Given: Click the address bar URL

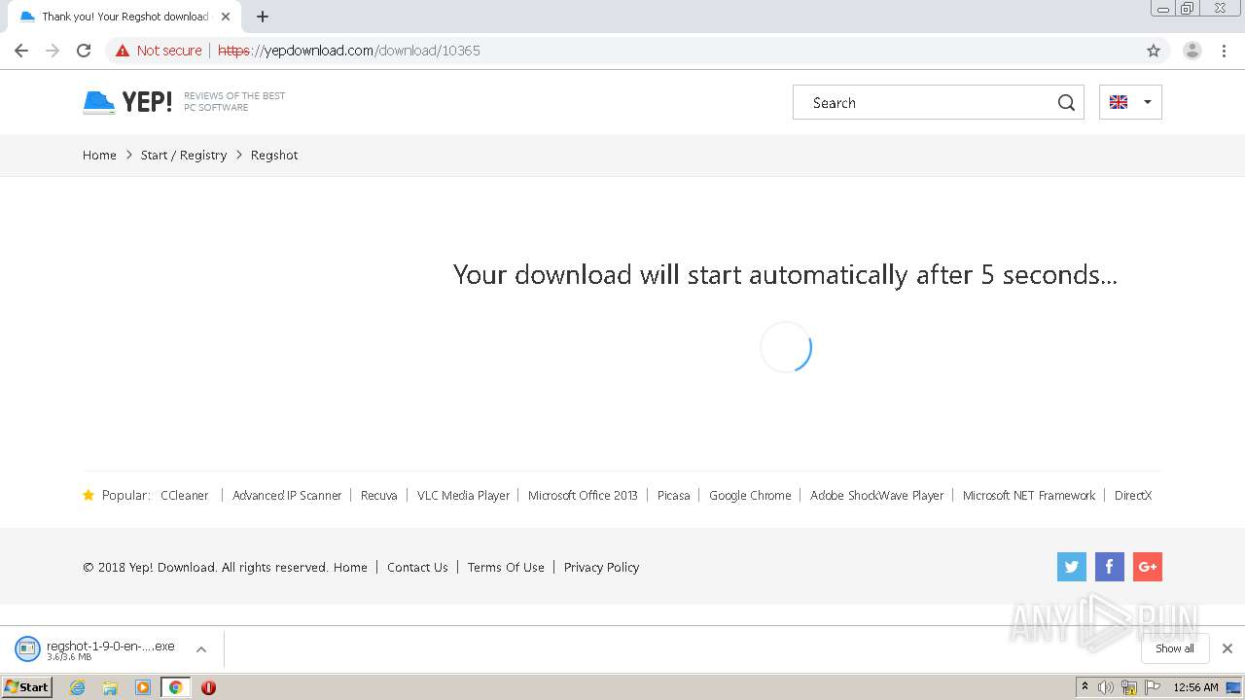Looking at the screenshot, I should 349,51.
